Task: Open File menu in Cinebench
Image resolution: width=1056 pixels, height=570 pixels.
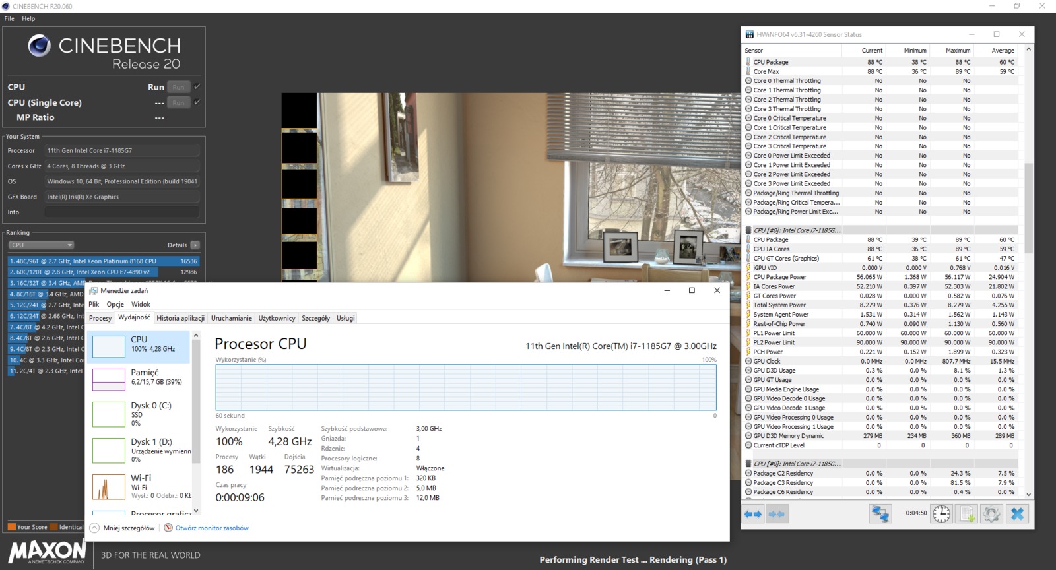Action: 9,18
